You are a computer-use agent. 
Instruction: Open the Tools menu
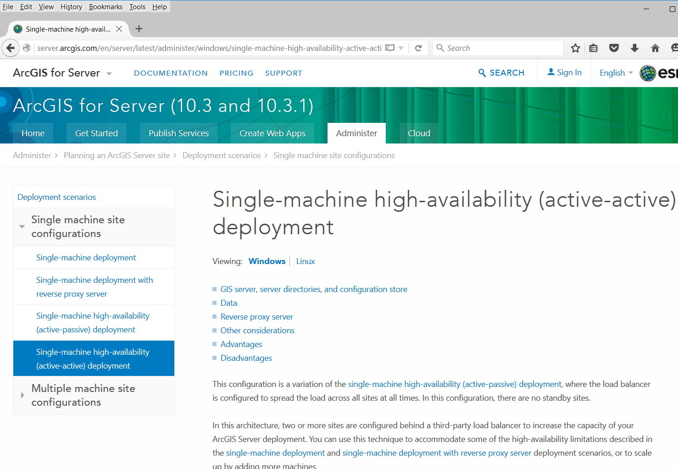137,6
